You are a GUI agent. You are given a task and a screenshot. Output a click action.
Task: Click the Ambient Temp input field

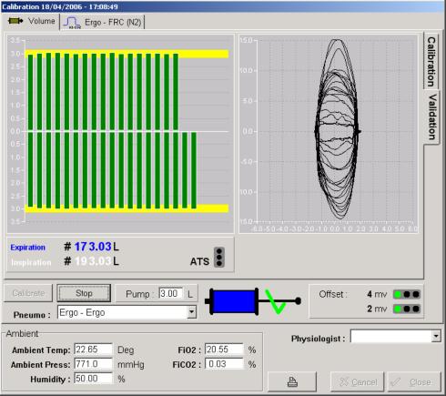point(93,350)
